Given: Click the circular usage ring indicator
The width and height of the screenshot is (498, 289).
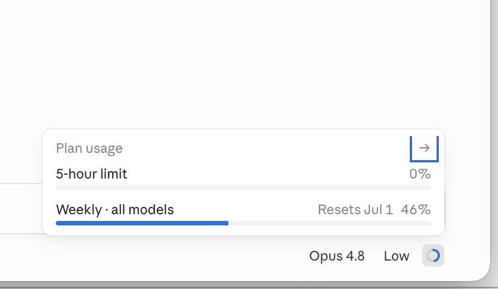Looking at the screenshot, I should (433, 256).
